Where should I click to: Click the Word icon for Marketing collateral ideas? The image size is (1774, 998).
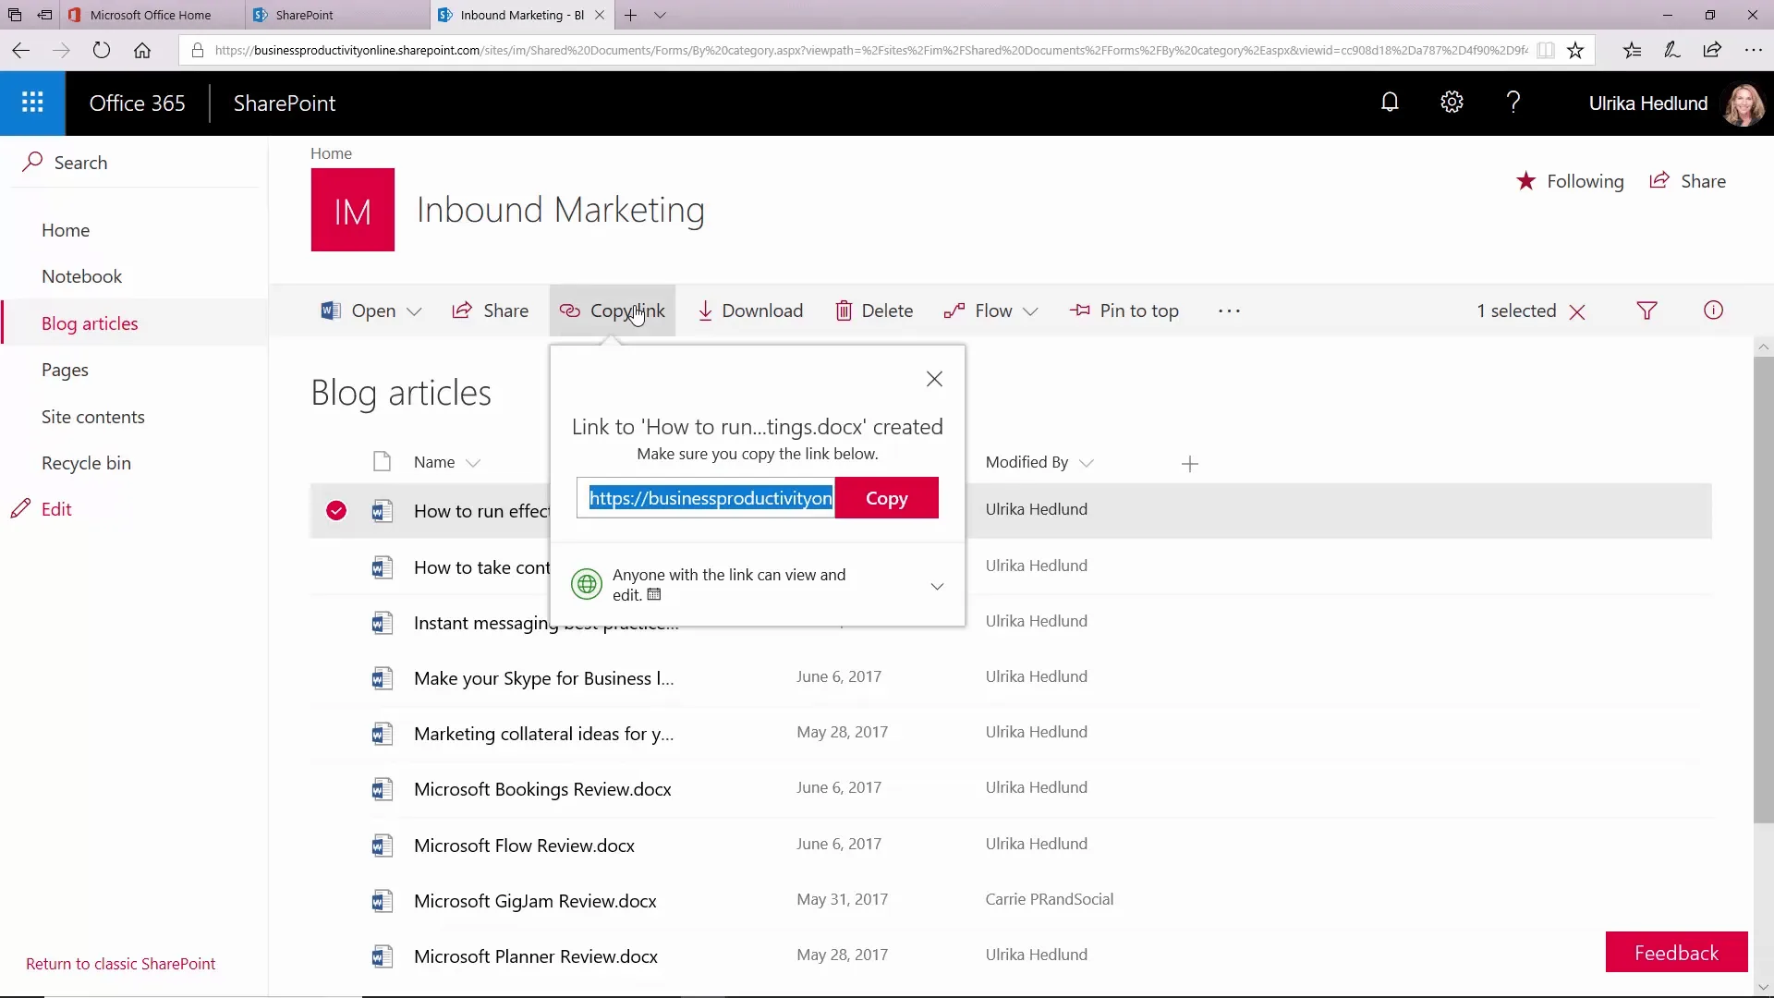point(382,735)
